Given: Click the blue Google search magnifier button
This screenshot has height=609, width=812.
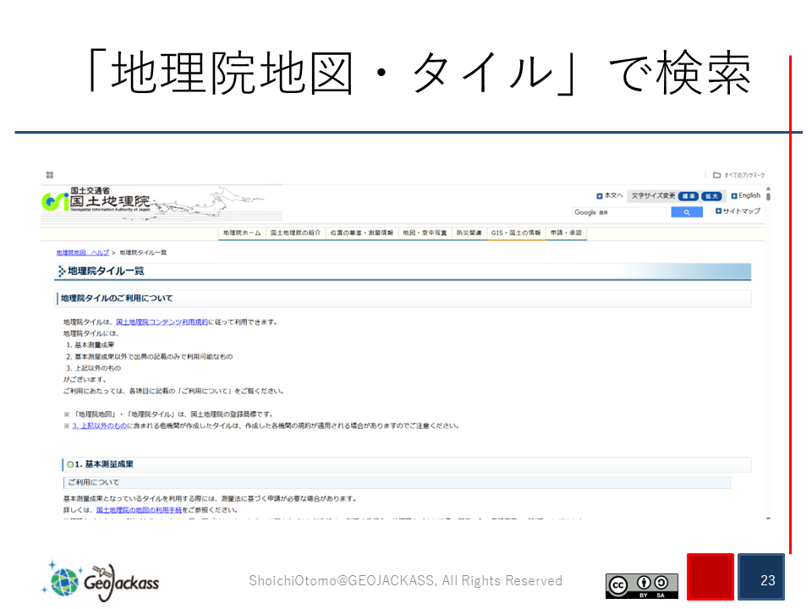Looking at the screenshot, I should pos(687,212).
